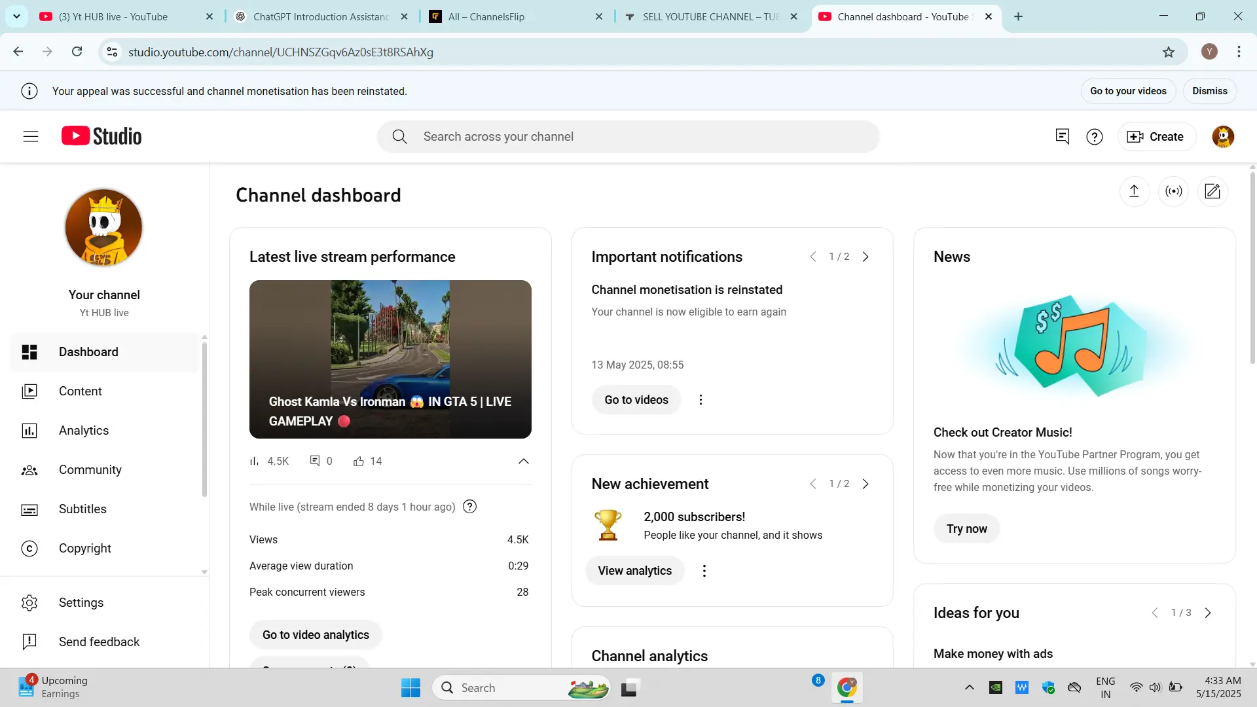Click the YouTube Studio logo
This screenshot has width=1257, height=707.
click(x=101, y=136)
